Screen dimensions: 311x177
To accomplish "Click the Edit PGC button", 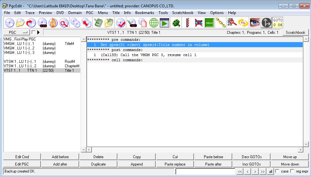I will coord(22,164).
